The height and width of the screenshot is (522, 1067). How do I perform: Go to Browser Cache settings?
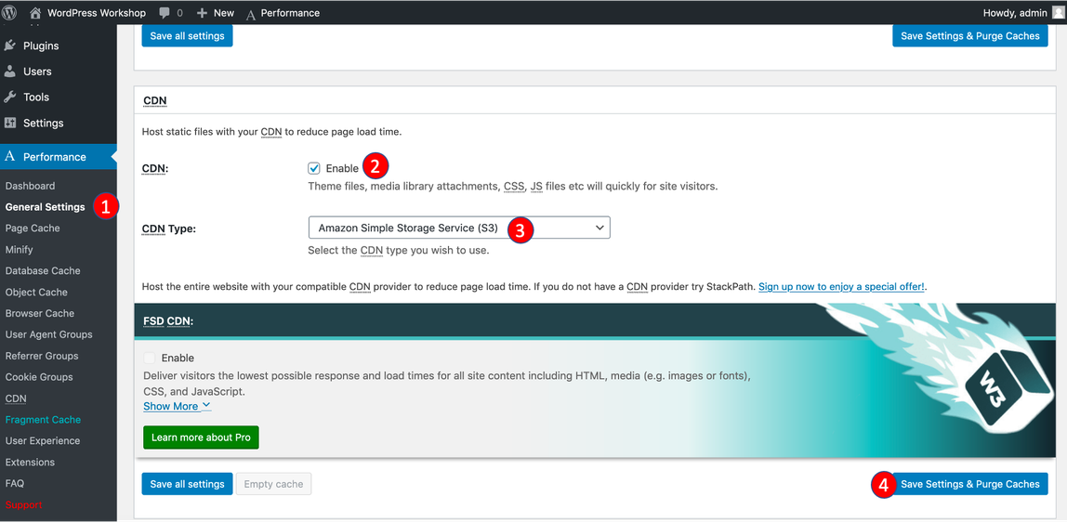[x=40, y=313]
